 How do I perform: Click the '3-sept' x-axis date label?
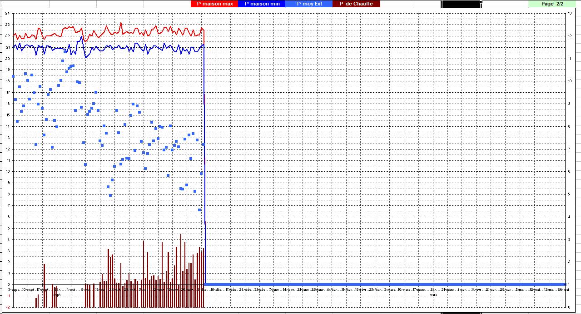14,289
